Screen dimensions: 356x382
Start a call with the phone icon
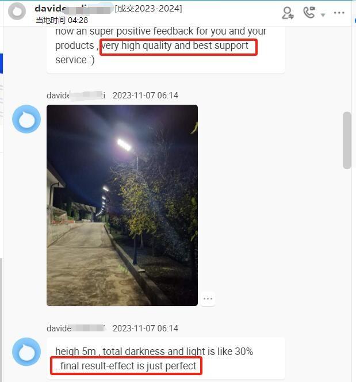(x=309, y=13)
